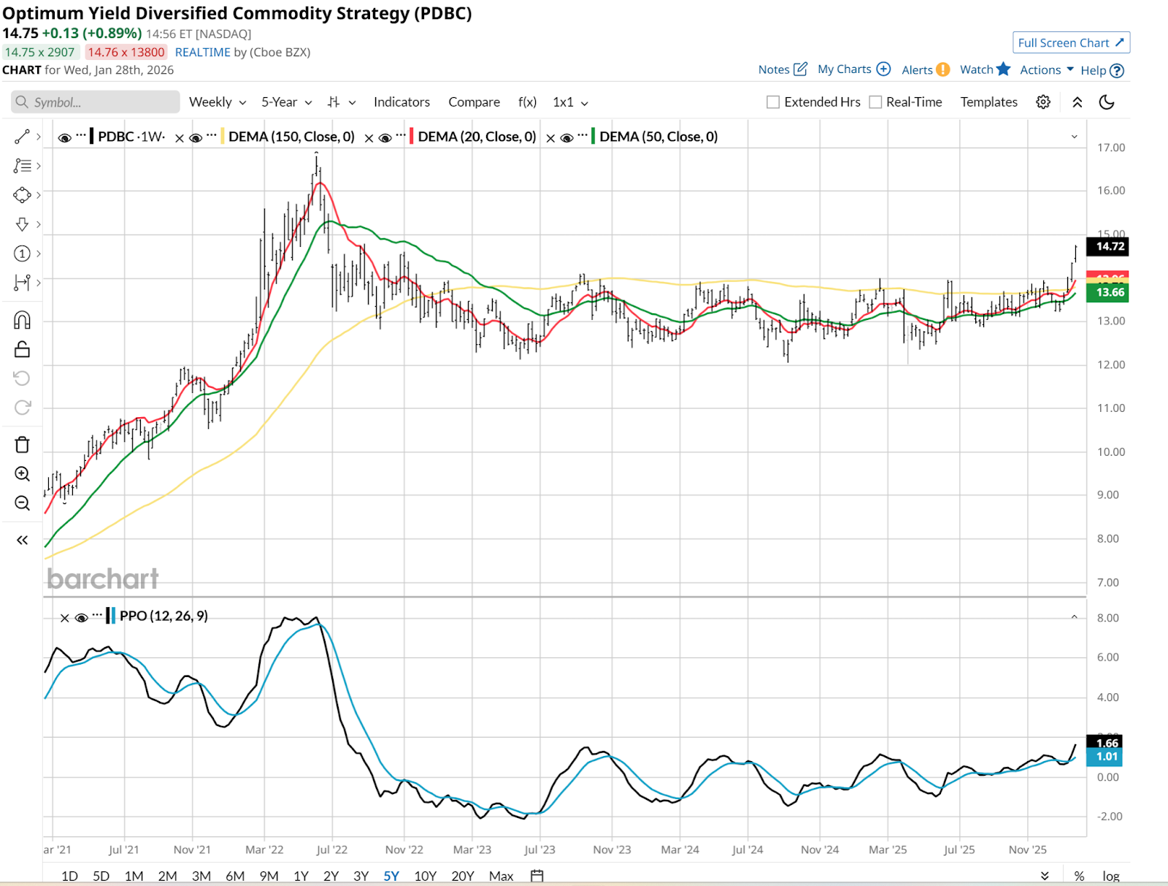Open the Actions dropdown menu
This screenshot has height=886, width=1168.
tap(1046, 70)
